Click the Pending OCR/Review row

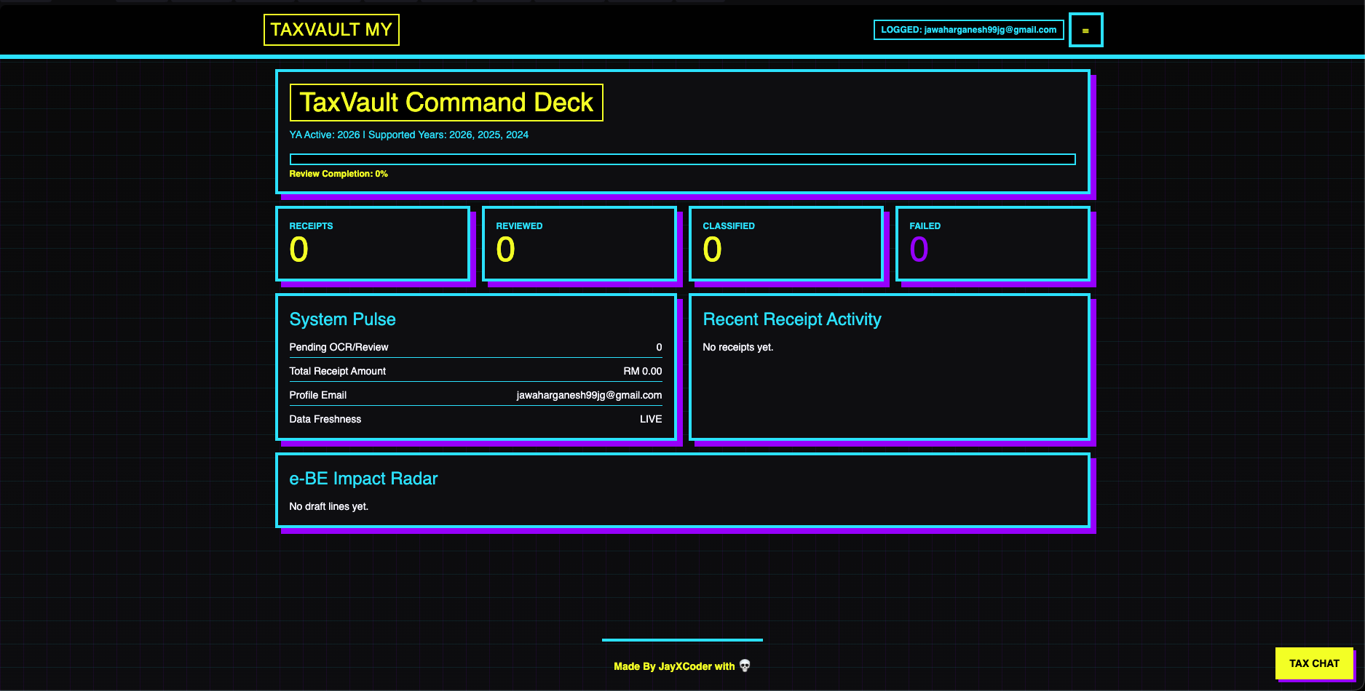[x=475, y=347]
